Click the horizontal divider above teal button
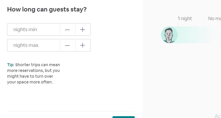Screen dimensions: 221x118 (x=71, y=112)
